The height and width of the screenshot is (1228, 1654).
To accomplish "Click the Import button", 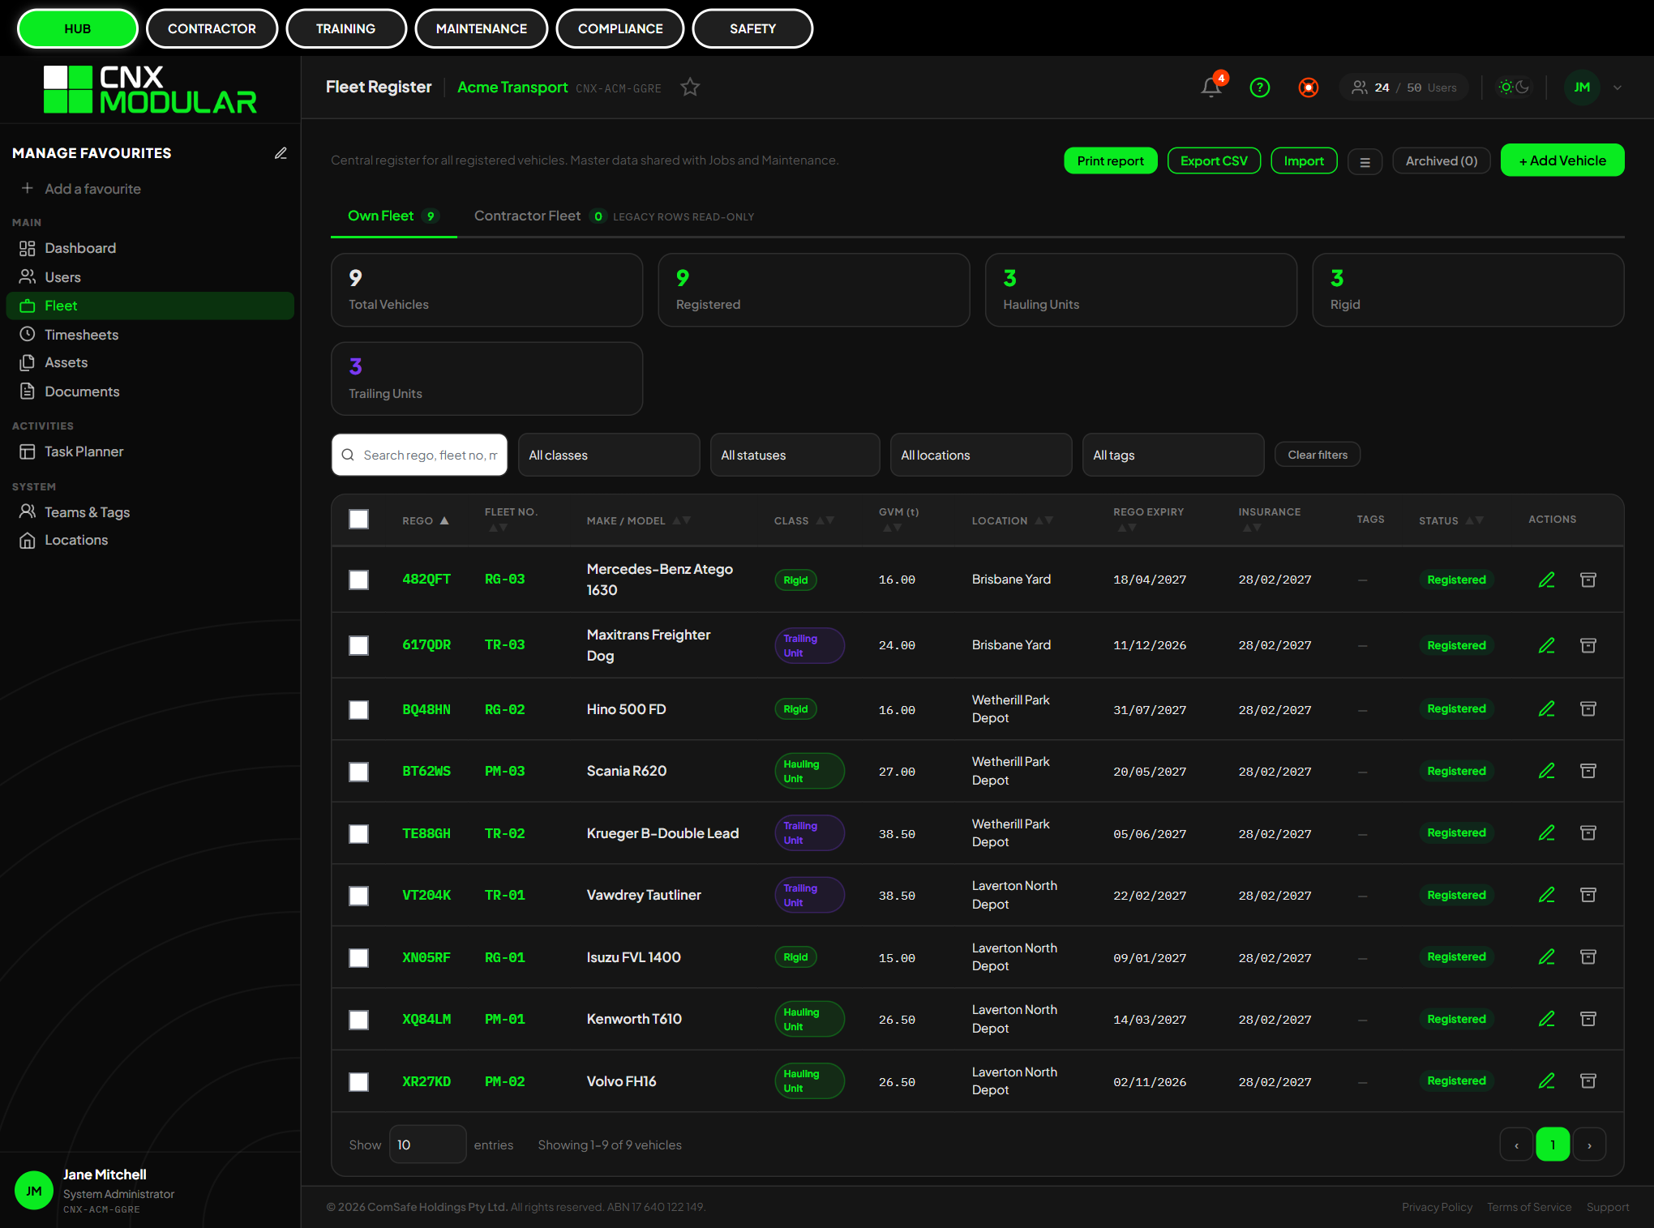I will click(1304, 160).
